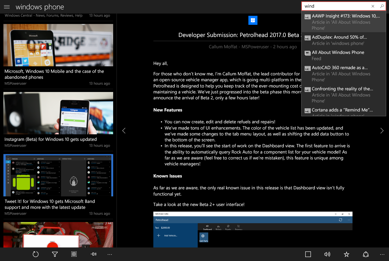This screenshot has height=261, width=389.
Task: Toggle the star favorite for this article
Action: pyautogui.click(x=347, y=254)
